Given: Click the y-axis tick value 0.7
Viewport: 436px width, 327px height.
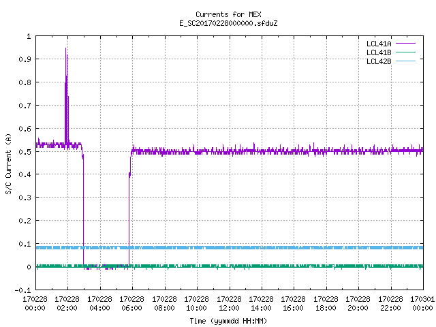Looking at the screenshot, I should pyautogui.click(x=25, y=106).
